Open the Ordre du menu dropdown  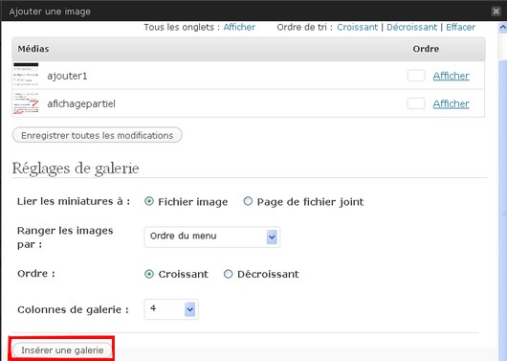pos(211,237)
